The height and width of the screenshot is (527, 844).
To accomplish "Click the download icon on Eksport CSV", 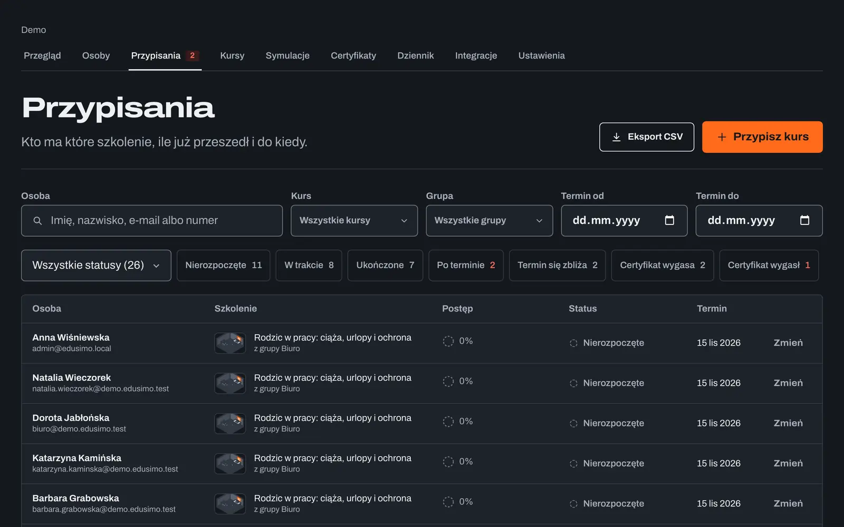I will 616,137.
